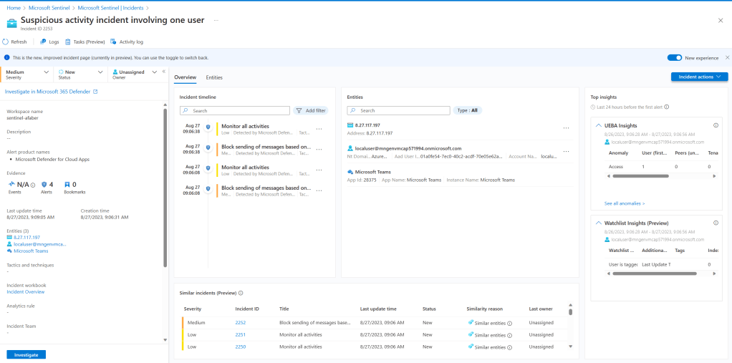Open more options for IP entity 8.27.117.197
This screenshot has height=363, width=732.
(x=566, y=128)
